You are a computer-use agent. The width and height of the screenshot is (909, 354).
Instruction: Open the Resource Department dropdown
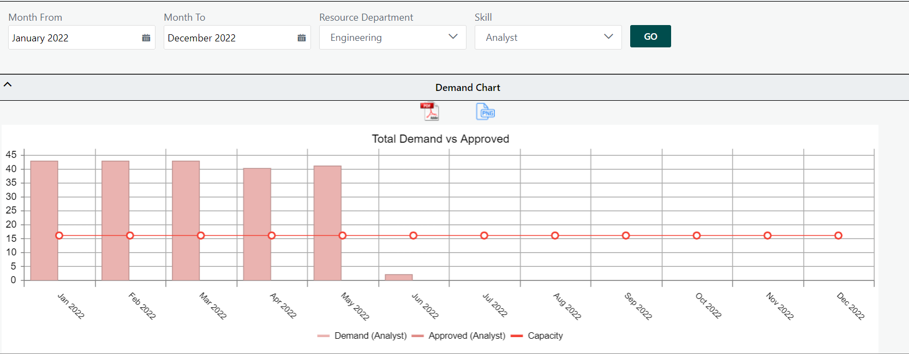[x=393, y=37]
